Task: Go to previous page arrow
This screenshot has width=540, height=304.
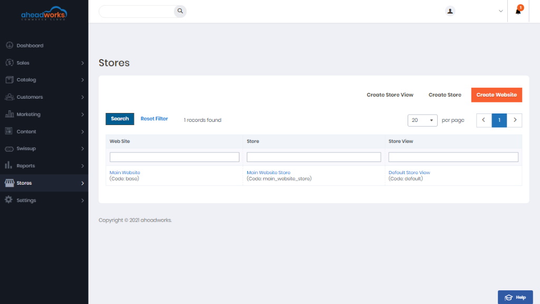Action: (484, 120)
